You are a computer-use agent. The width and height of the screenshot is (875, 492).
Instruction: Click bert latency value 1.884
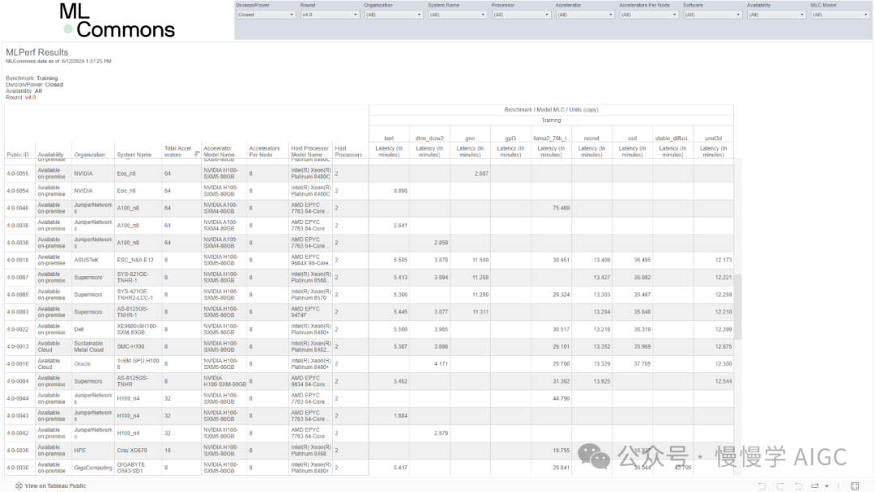[x=400, y=416]
